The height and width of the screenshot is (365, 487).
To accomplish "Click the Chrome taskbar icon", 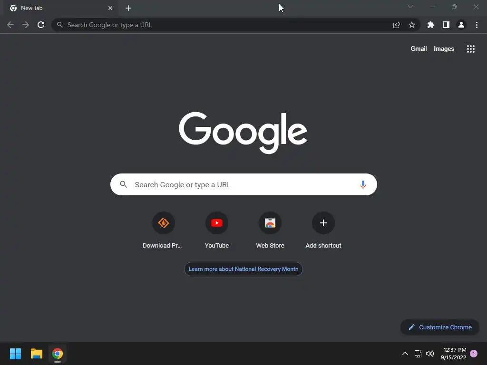I will coord(58,354).
